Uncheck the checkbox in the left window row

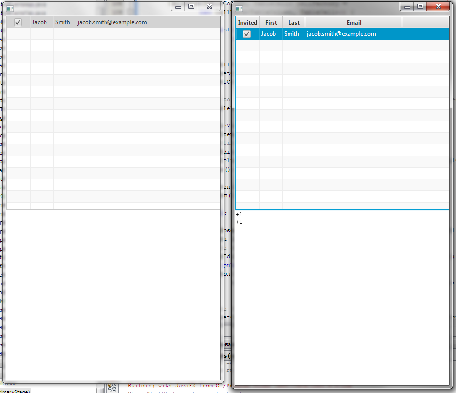pos(18,22)
